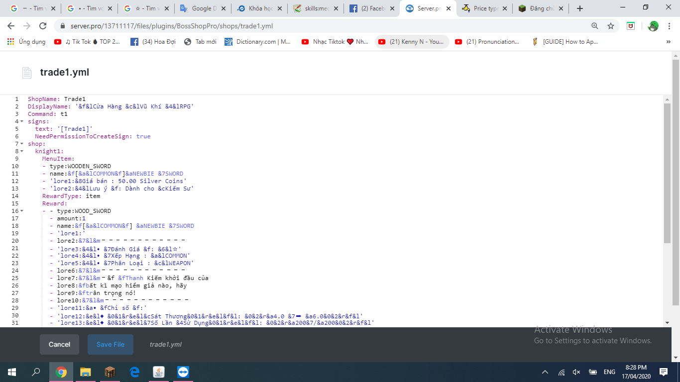
Task: Click the red extension icon in the toolbar
Action: (631, 26)
